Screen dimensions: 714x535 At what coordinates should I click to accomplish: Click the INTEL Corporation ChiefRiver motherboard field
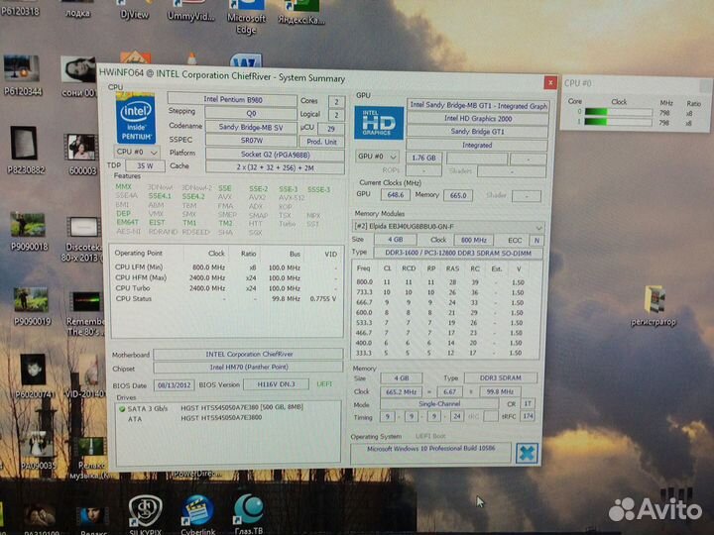(249, 354)
